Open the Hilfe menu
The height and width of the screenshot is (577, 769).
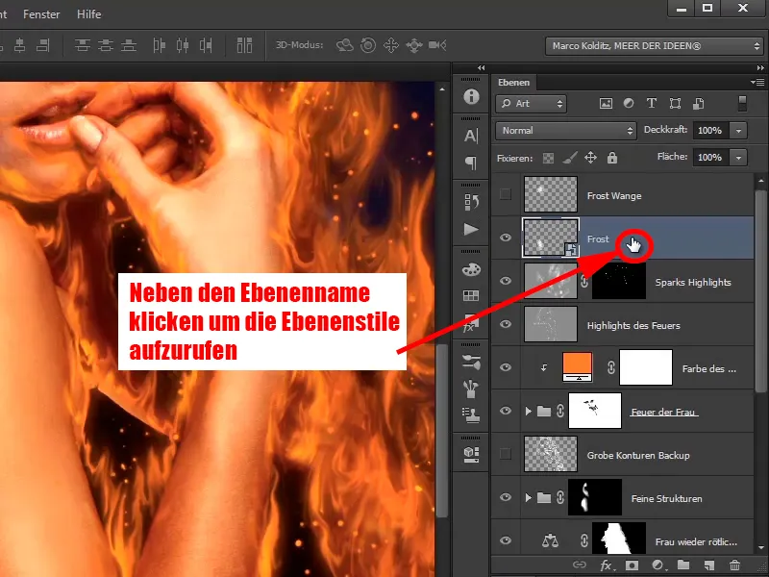(88, 14)
